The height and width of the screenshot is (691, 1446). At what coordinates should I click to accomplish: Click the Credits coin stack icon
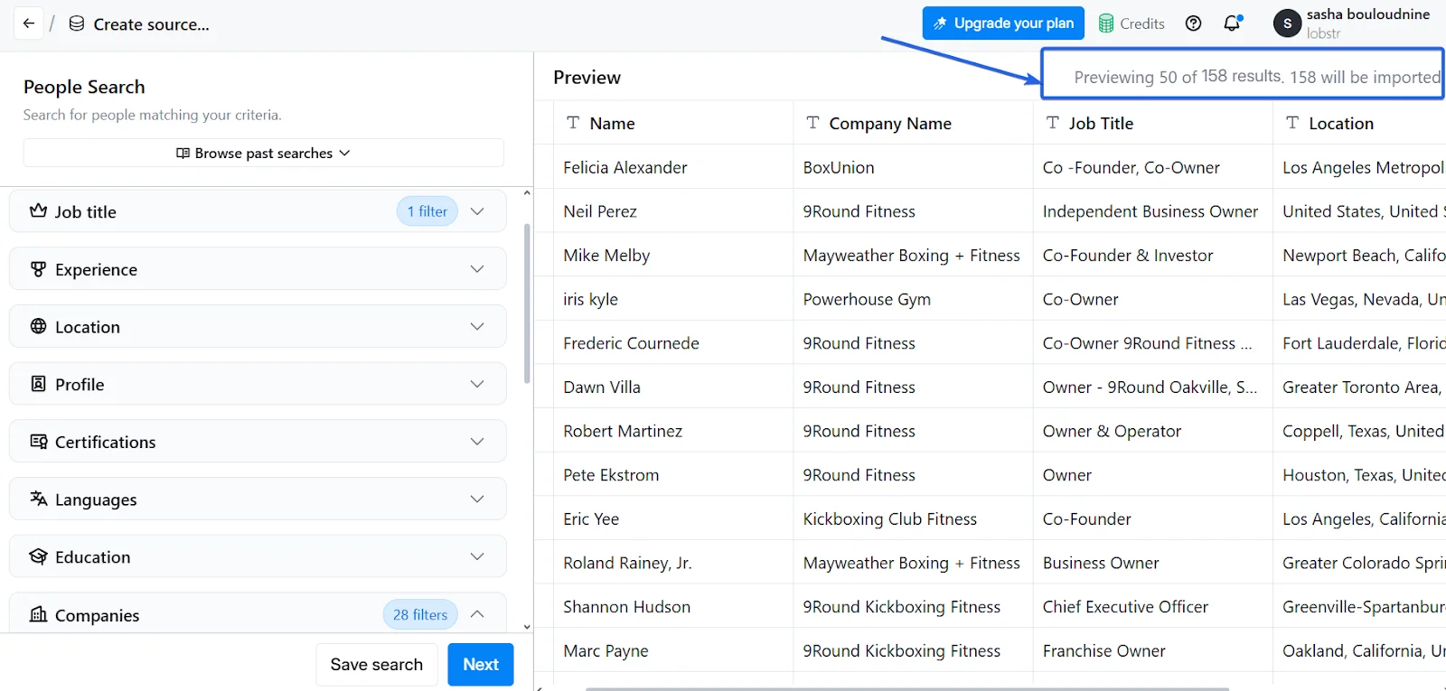pos(1106,23)
